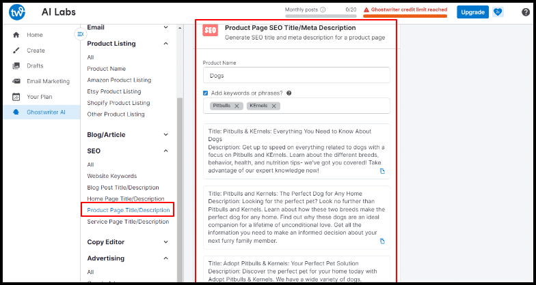Viewport: 536px width, 285px height.
Task: Click the credit limit warning icon
Action: (366, 10)
